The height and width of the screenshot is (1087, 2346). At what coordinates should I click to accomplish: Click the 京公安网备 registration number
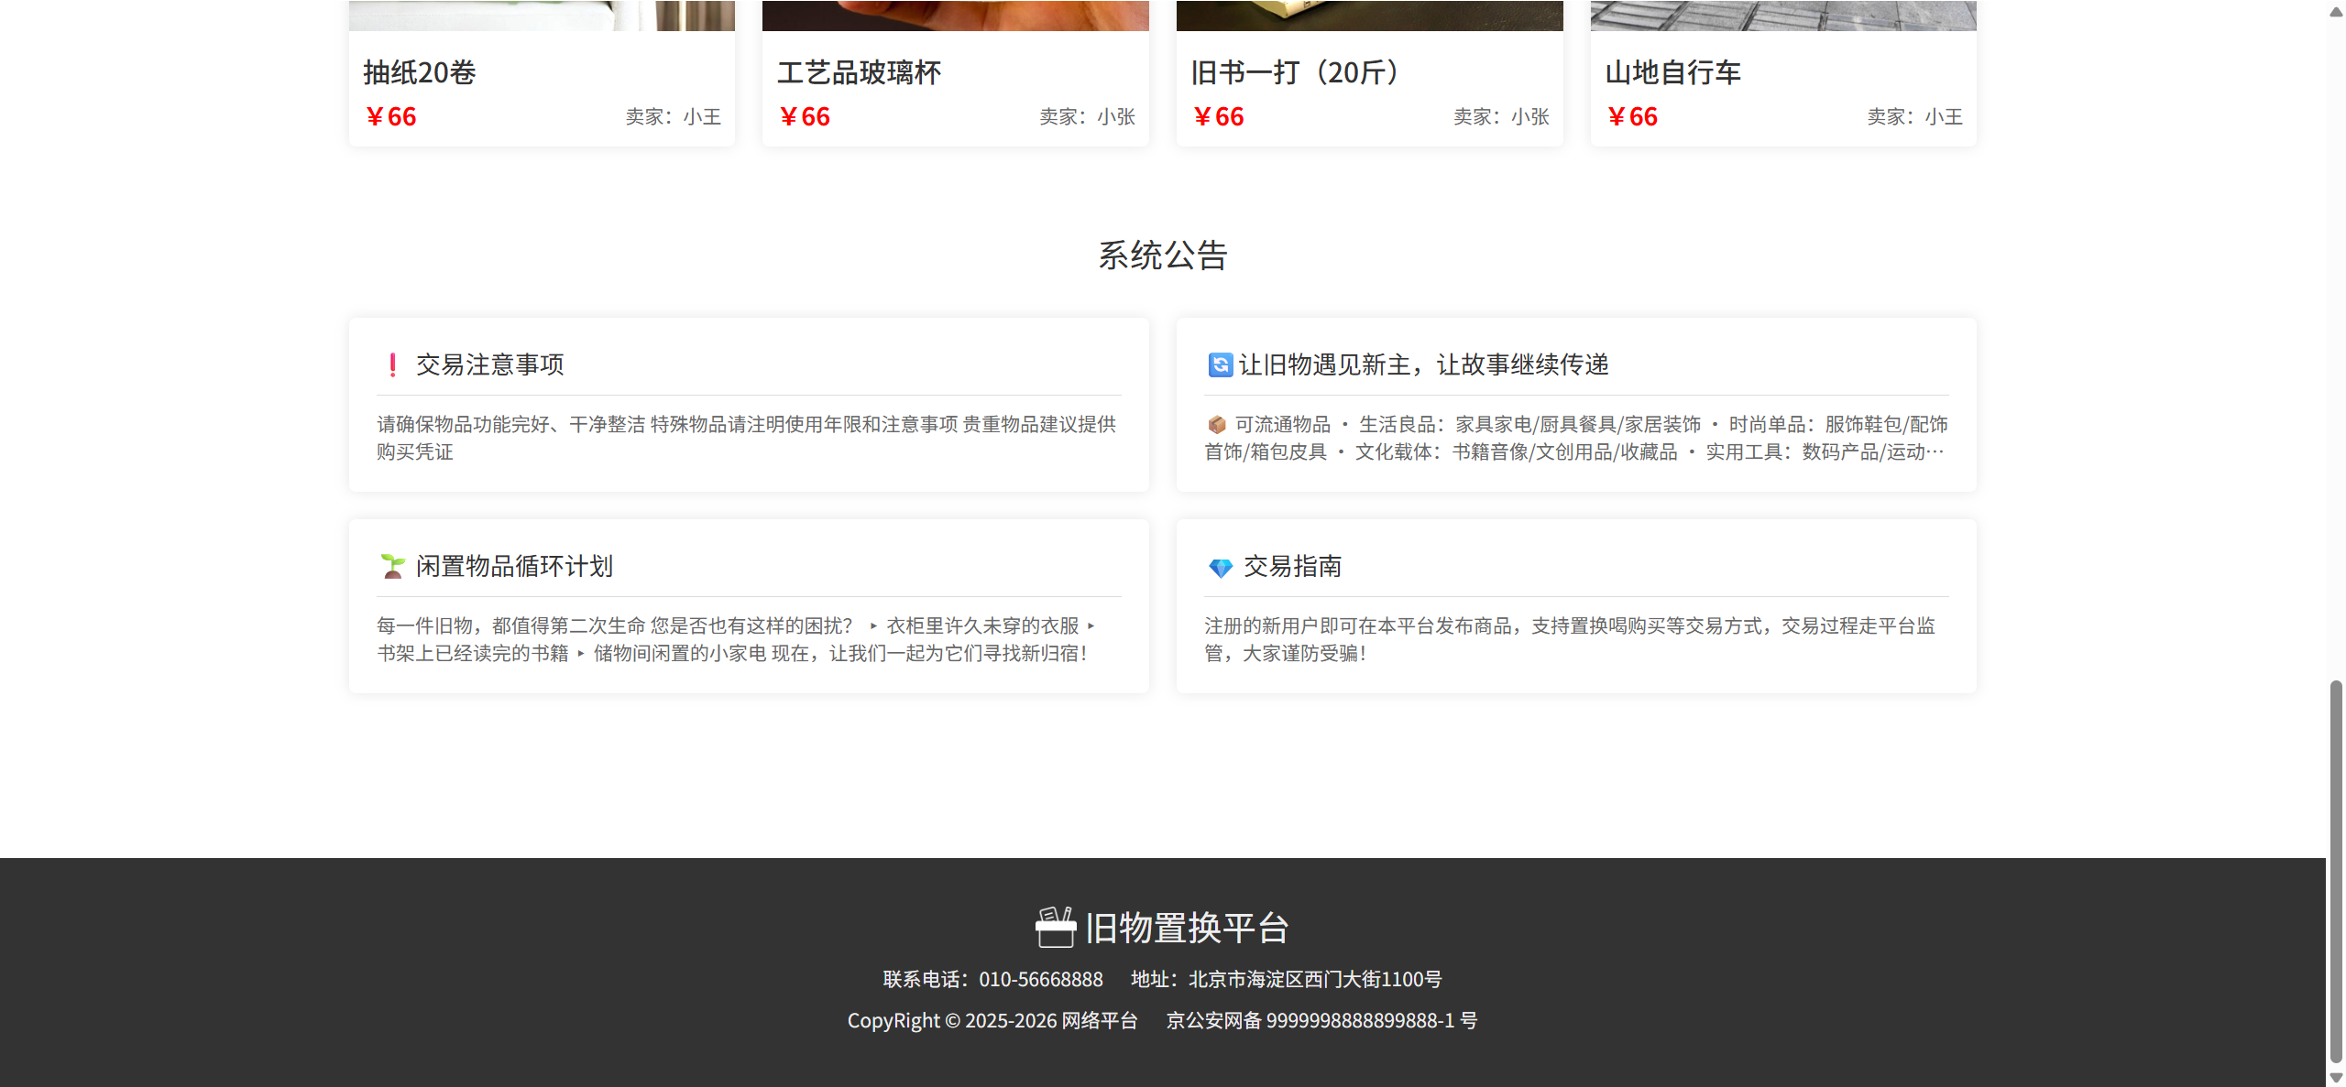(x=1321, y=1020)
